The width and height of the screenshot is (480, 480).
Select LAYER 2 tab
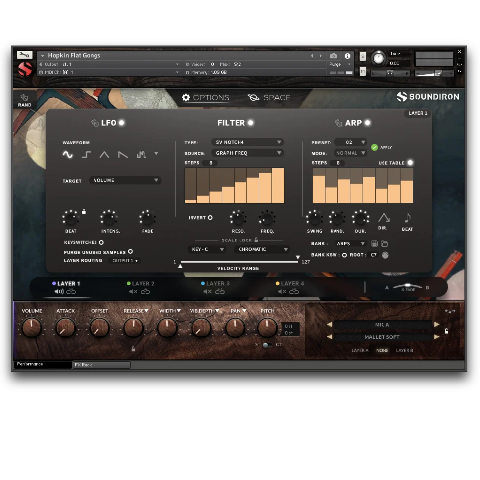tap(141, 284)
